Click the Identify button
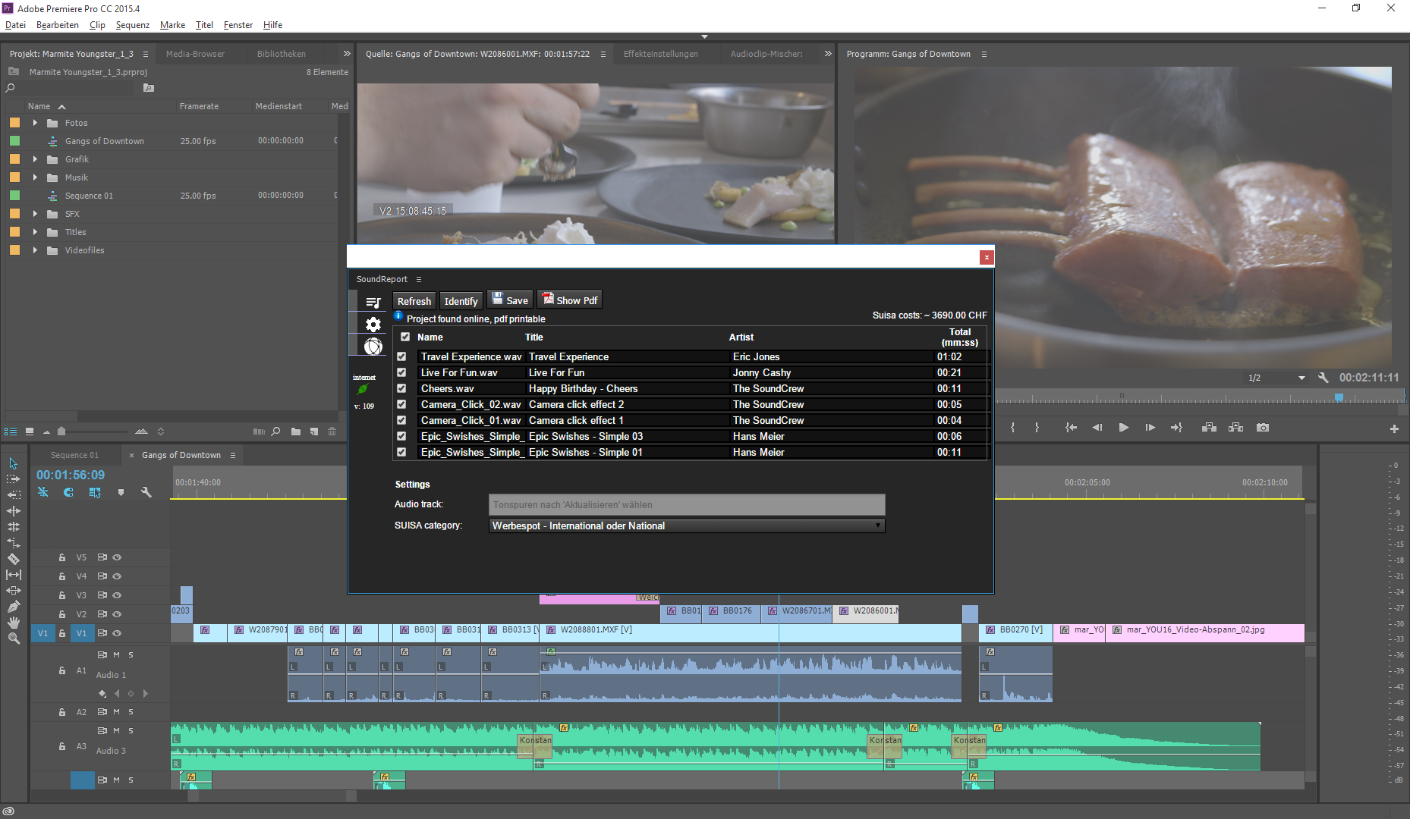1410x819 pixels. pos(461,301)
